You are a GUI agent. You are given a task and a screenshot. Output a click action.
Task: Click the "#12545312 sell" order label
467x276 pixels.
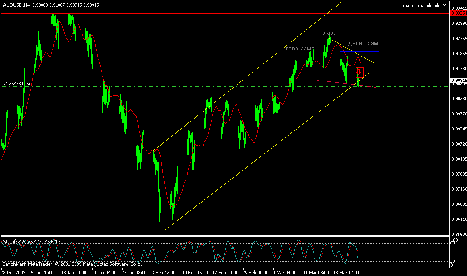18,84
